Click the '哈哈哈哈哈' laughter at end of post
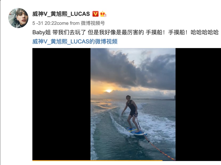Viewport: 221px width, 165px height. point(205,32)
